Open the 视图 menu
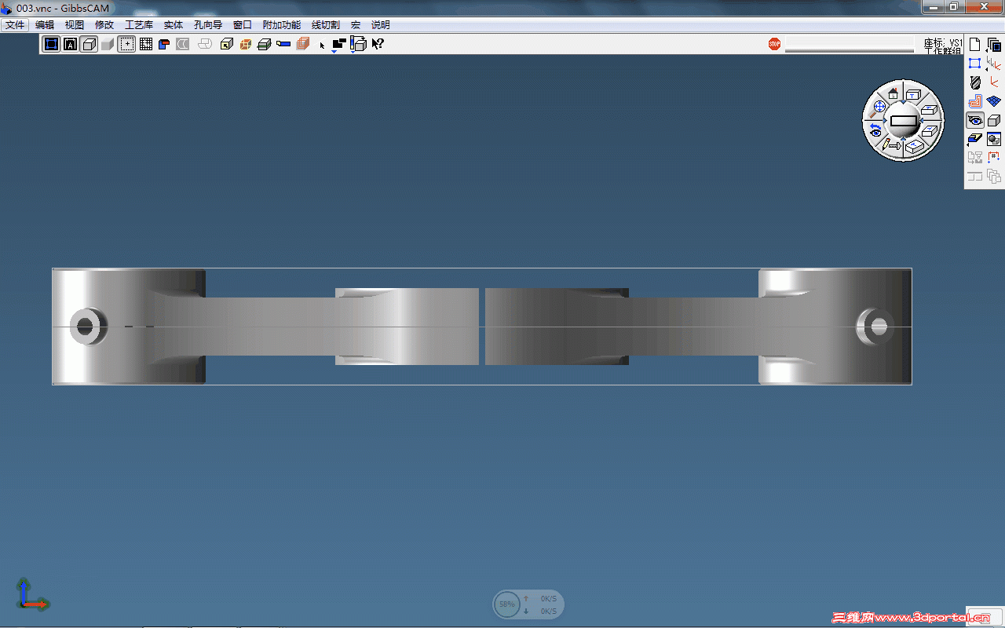 coord(75,25)
